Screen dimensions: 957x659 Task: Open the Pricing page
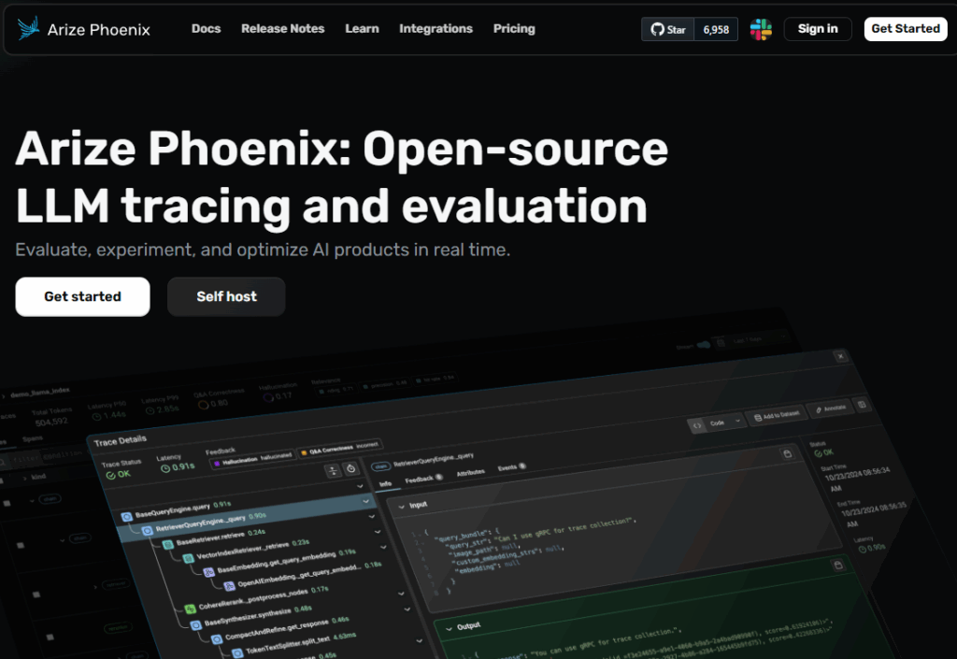click(x=514, y=29)
